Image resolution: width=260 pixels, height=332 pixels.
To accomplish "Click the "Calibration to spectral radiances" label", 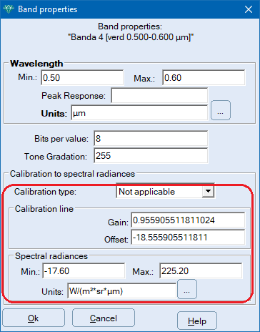I will pos(72,174).
